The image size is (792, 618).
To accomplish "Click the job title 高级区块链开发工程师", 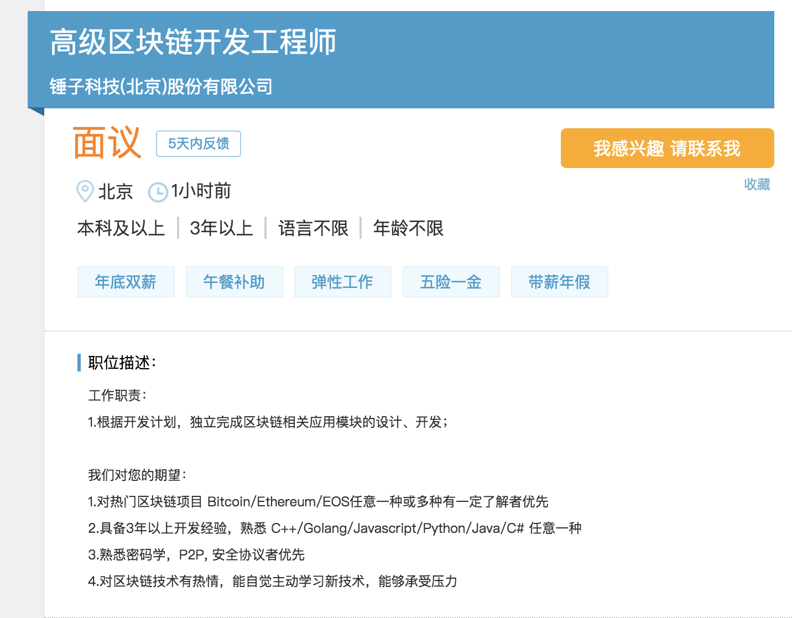I will 193,42.
